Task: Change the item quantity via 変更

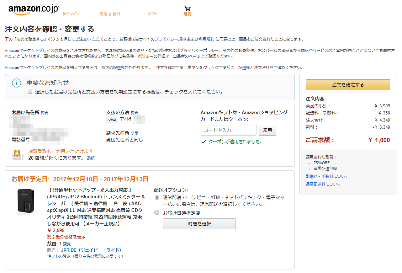Action: click(67, 244)
